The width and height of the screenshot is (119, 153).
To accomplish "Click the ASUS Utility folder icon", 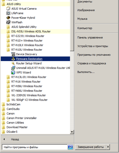I will [4, 4].
